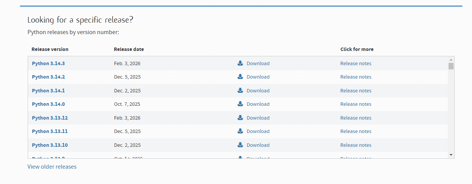This screenshot has width=472, height=184.
Task: Click the Oct. 7, 2025 release date
Action: point(127,104)
